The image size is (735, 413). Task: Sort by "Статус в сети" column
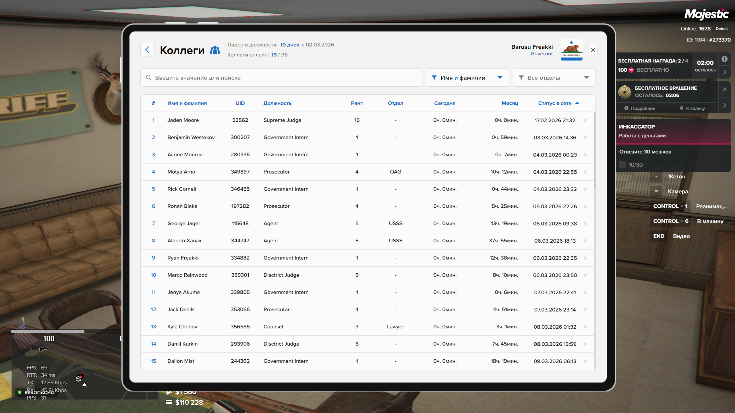[555, 103]
